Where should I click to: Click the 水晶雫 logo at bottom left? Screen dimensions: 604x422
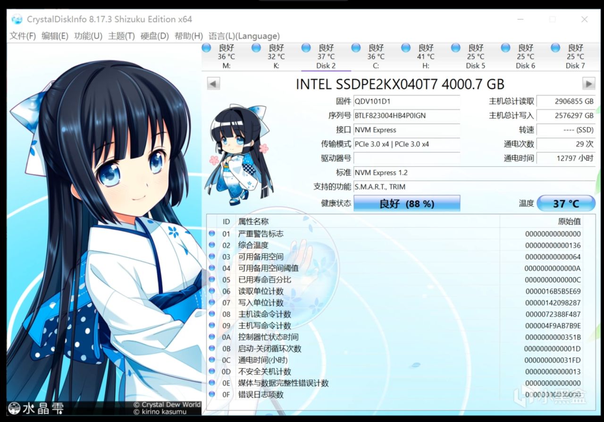click(x=36, y=408)
